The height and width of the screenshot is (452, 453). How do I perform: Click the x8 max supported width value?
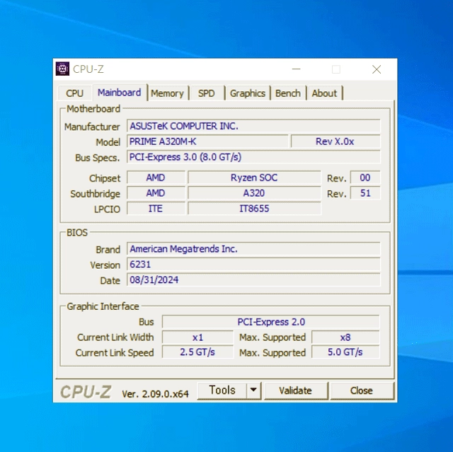345,337
